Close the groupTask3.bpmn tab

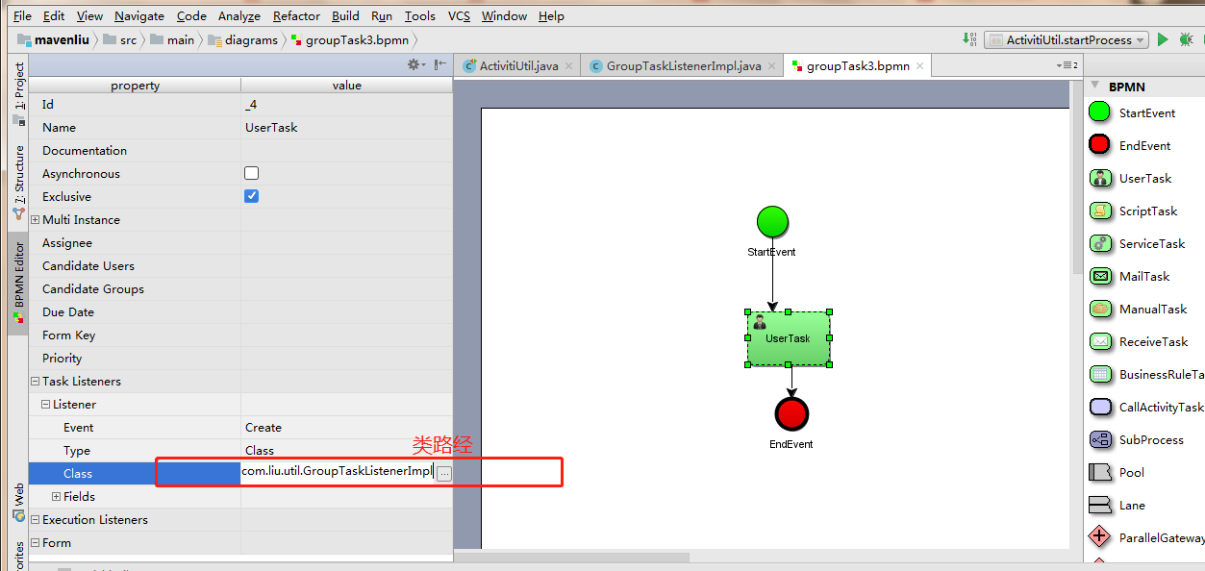pos(919,65)
